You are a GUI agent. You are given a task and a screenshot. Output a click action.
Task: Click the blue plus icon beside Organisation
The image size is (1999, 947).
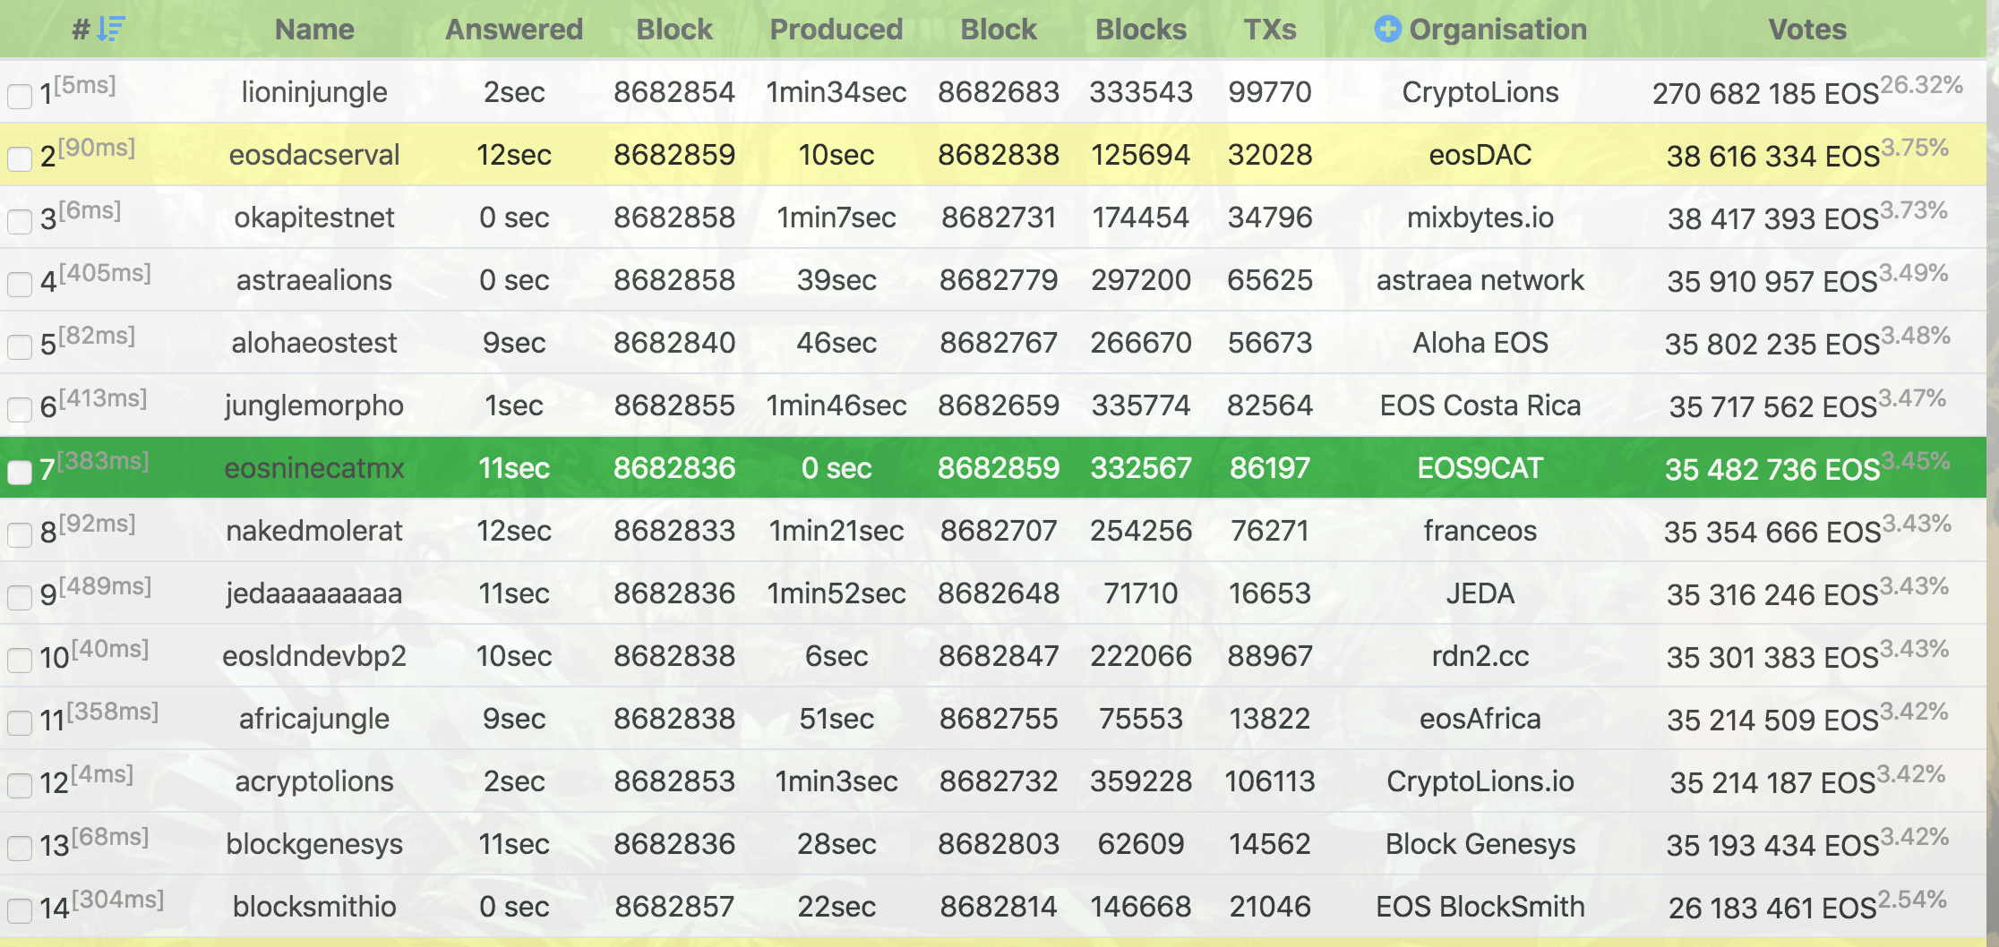pyautogui.click(x=1387, y=30)
